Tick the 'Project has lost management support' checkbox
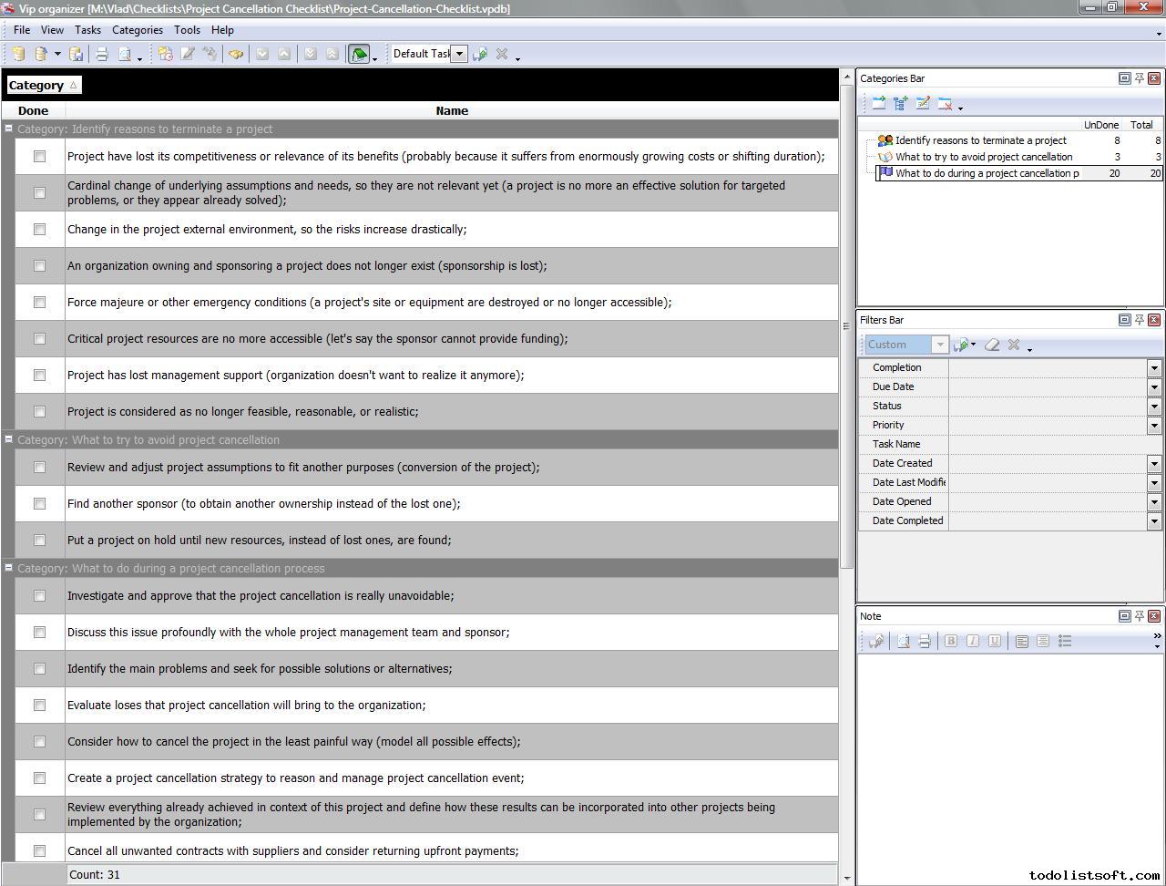Viewport: 1166px width, 886px height. tap(39, 375)
